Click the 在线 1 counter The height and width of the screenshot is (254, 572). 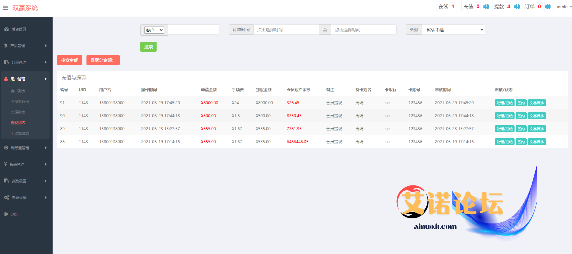click(x=447, y=7)
